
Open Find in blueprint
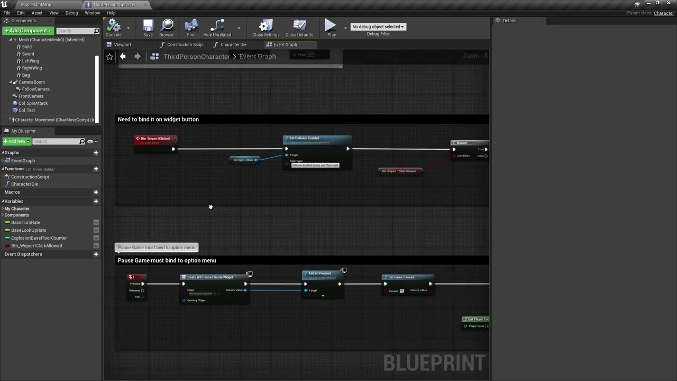click(x=191, y=28)
